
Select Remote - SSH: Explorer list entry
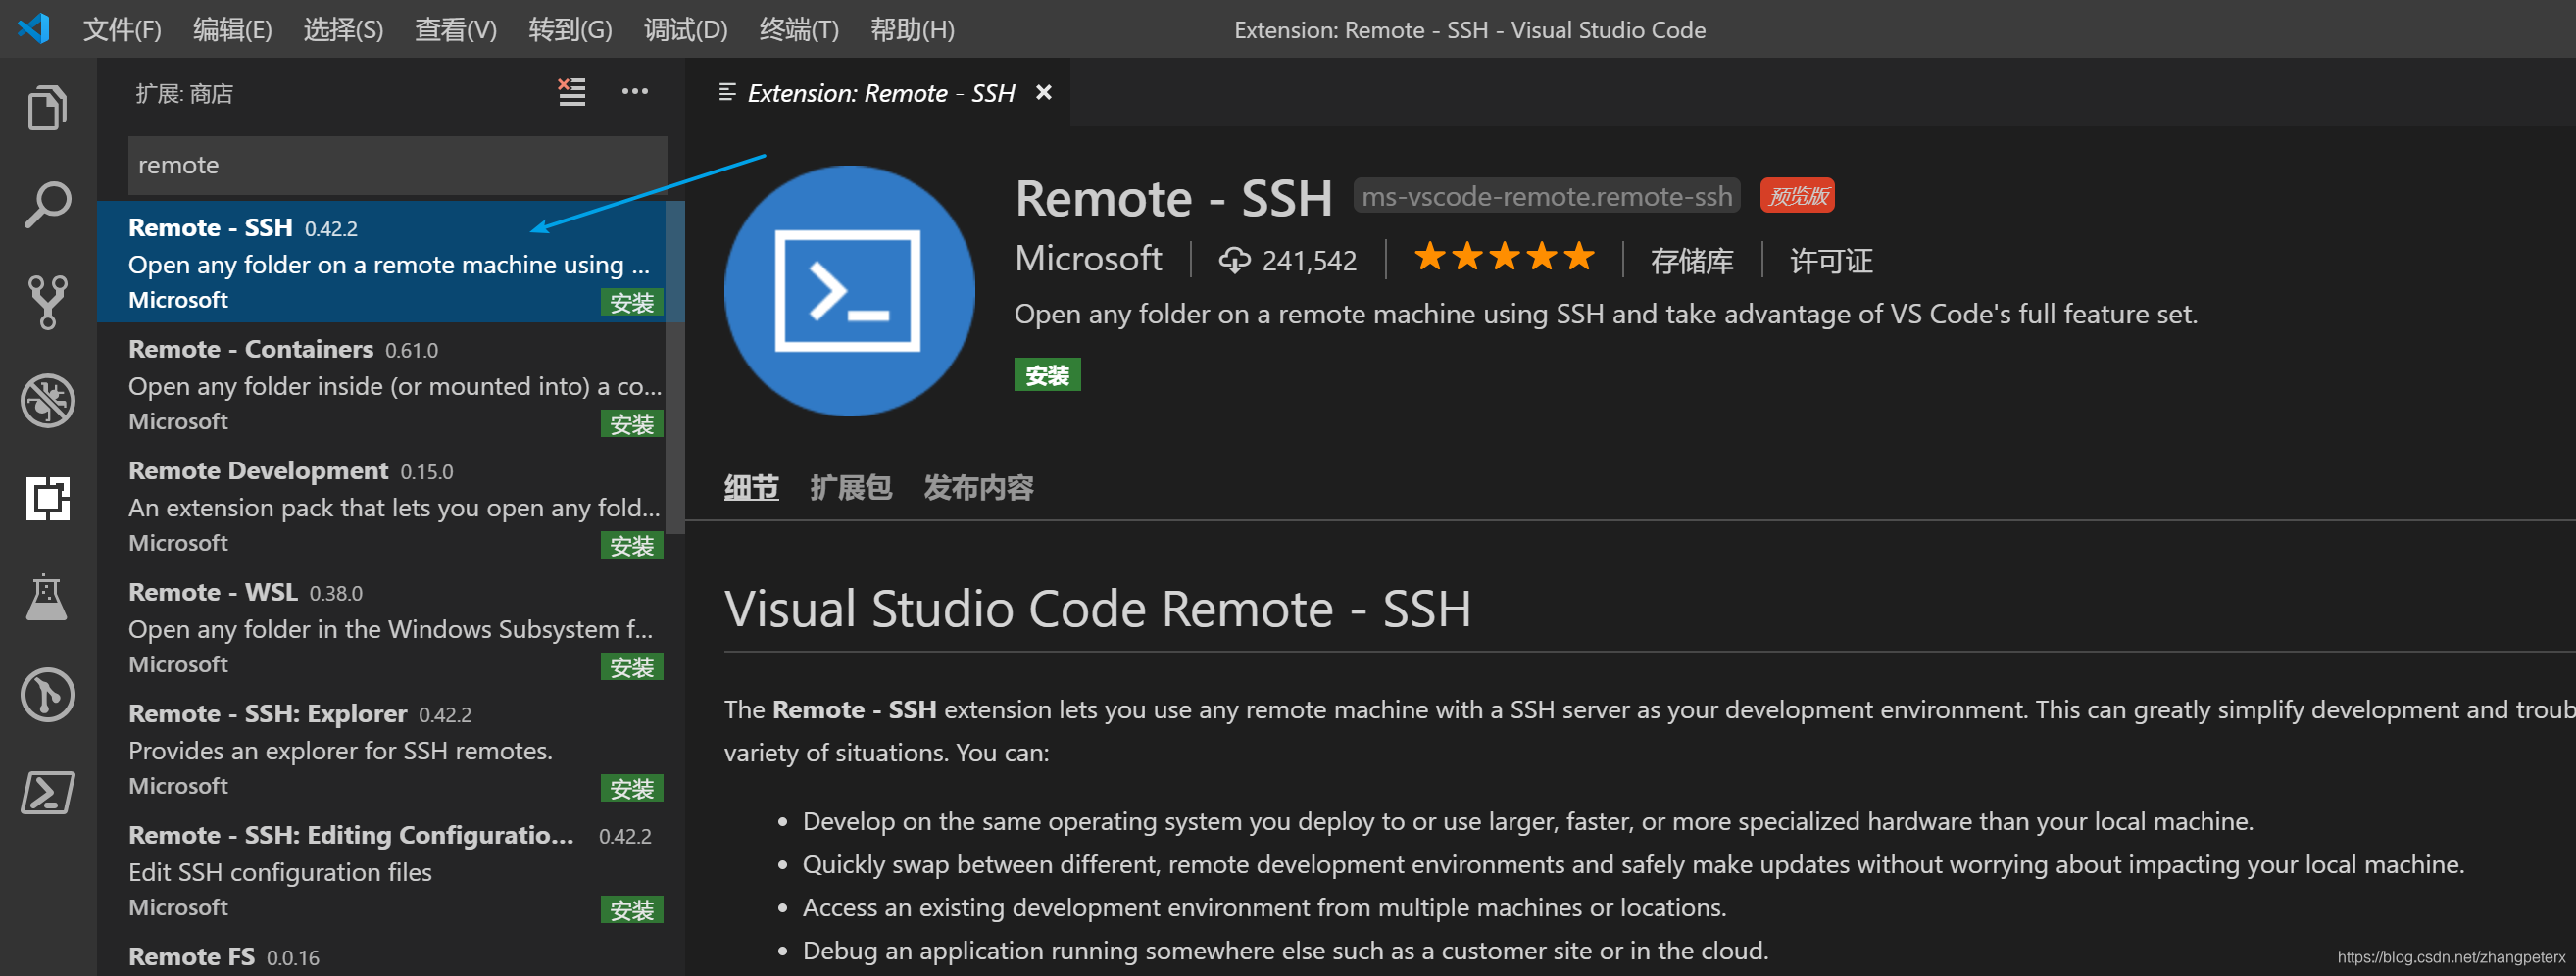coord(382,749)
